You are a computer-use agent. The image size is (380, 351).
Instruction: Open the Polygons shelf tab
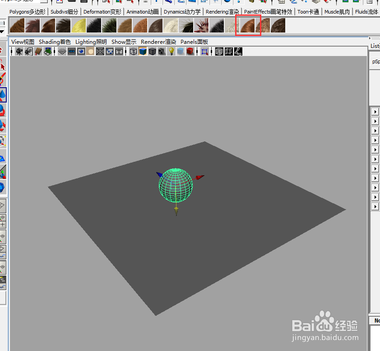[28, 12]
